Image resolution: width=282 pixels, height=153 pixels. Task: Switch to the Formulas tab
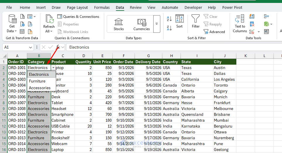102,8
